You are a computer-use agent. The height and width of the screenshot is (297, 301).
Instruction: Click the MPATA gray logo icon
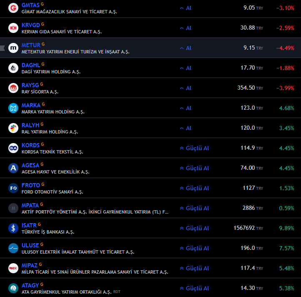[x=13, y=208]
